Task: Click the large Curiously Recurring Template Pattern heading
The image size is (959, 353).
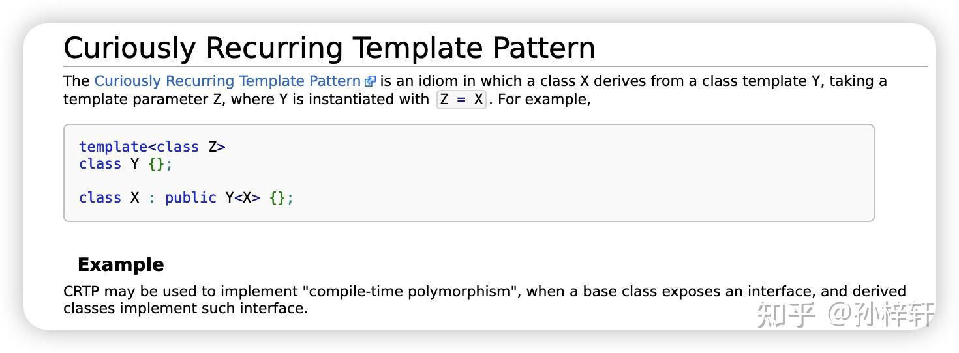Action: click(329, 48)
